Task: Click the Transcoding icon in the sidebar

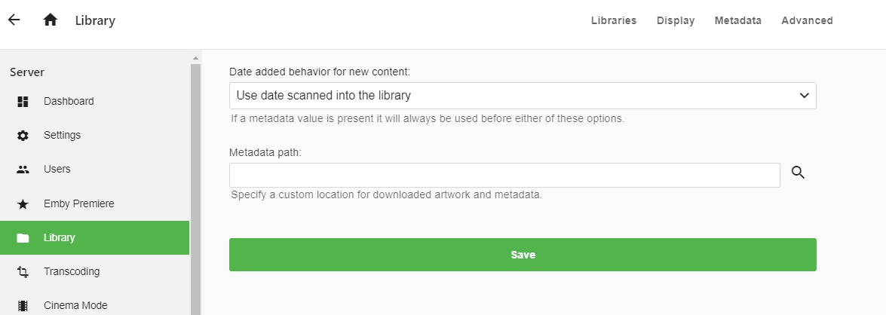Action: point(23,272)
